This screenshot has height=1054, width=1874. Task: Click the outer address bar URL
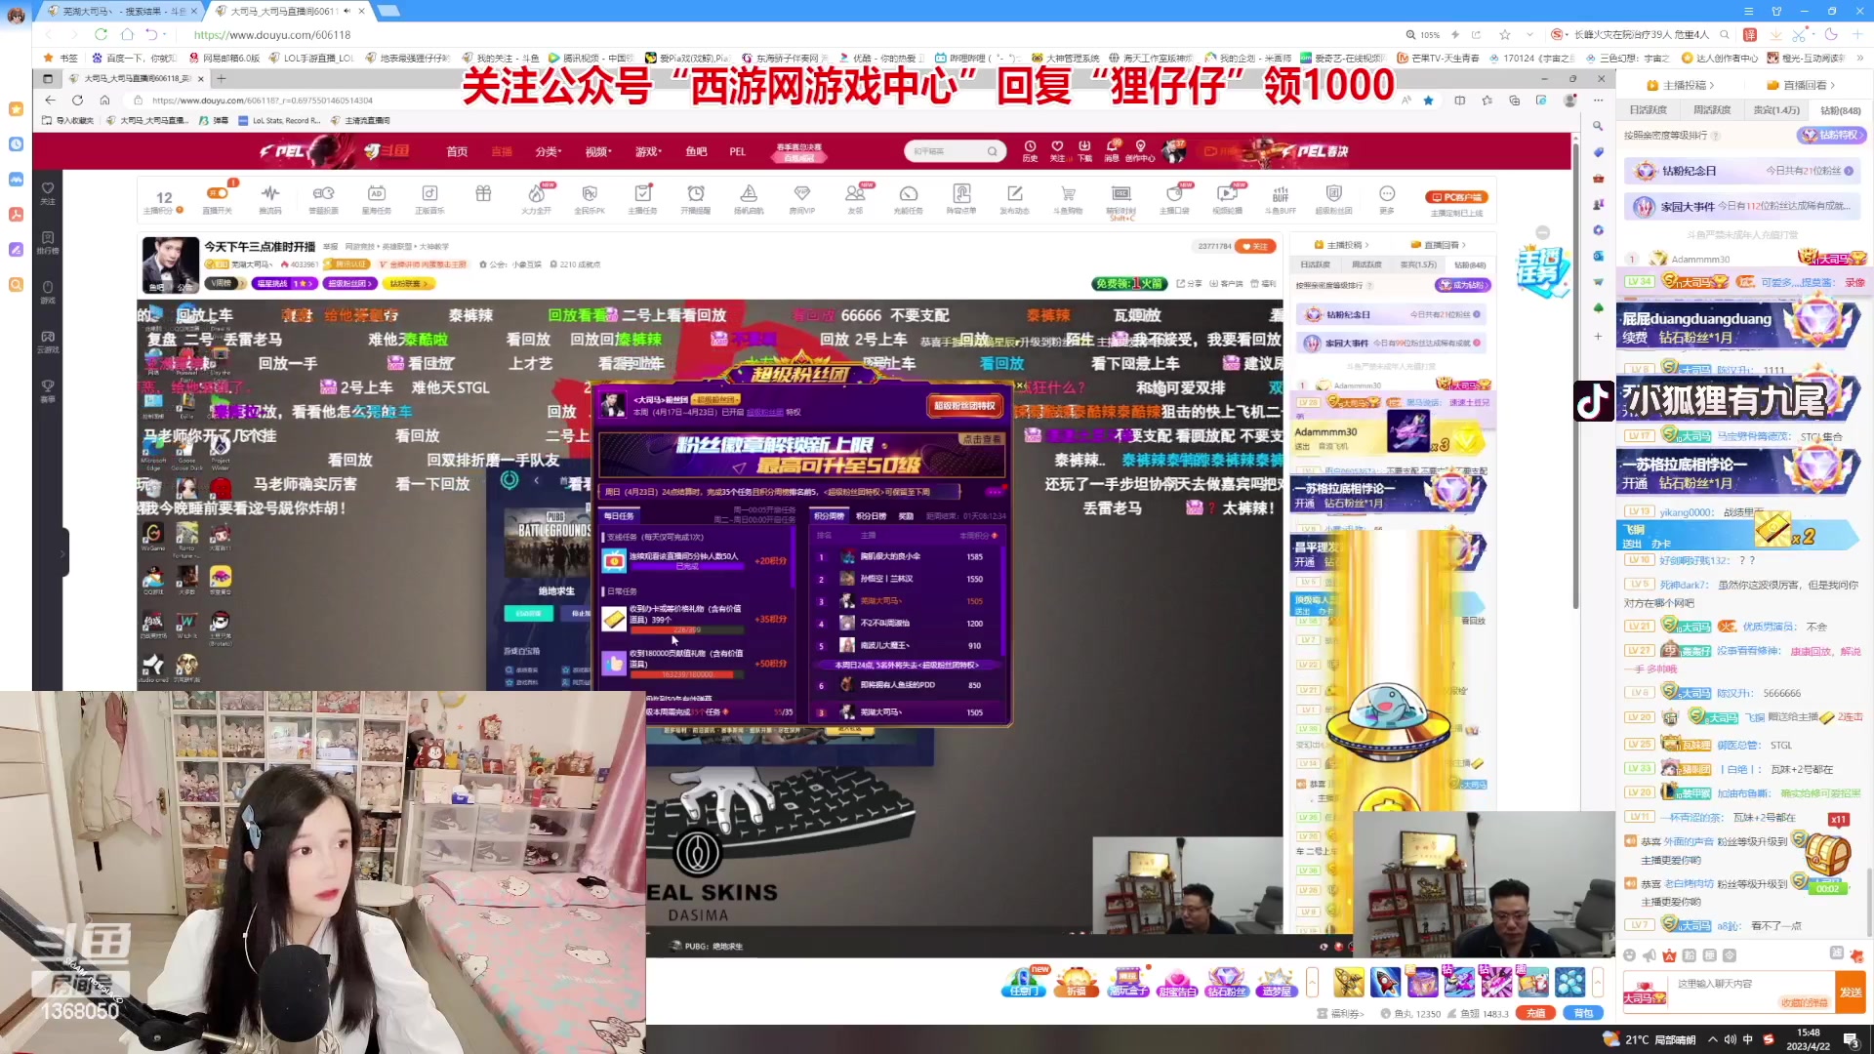(x=272, y=34)
